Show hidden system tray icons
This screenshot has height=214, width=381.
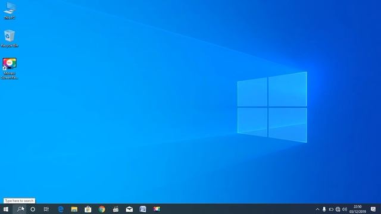click(317, 209)
